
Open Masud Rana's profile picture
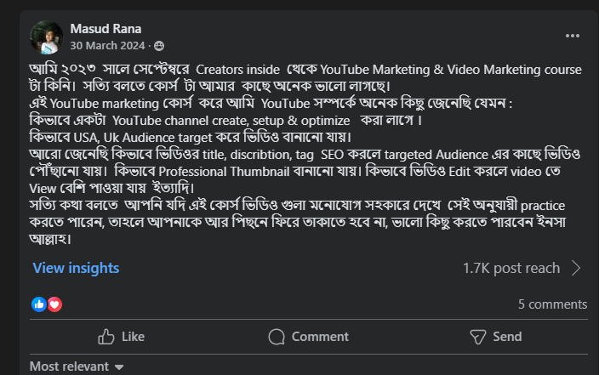(47, 37)
